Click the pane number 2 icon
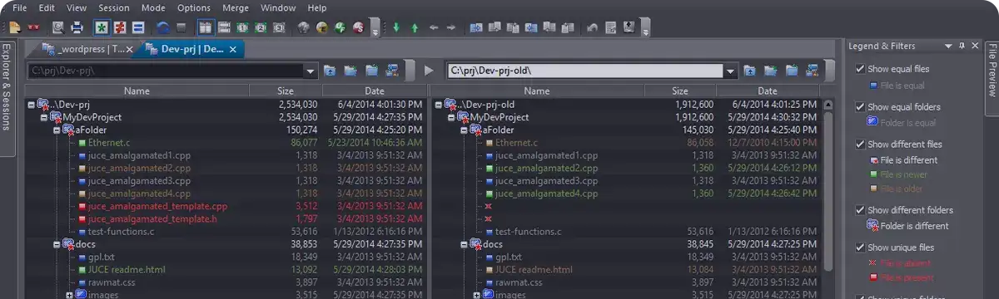The image size is (999, 299). pos(261,27)
